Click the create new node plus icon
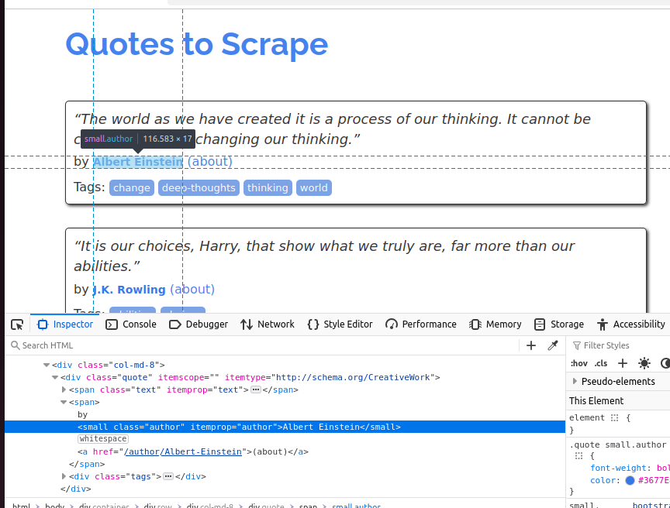 coord(530,345)
